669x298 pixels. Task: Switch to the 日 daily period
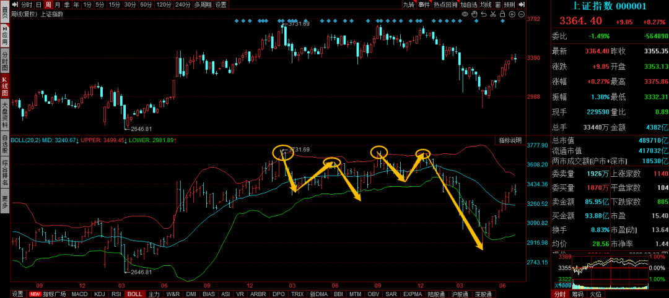(x=38, y=4)
